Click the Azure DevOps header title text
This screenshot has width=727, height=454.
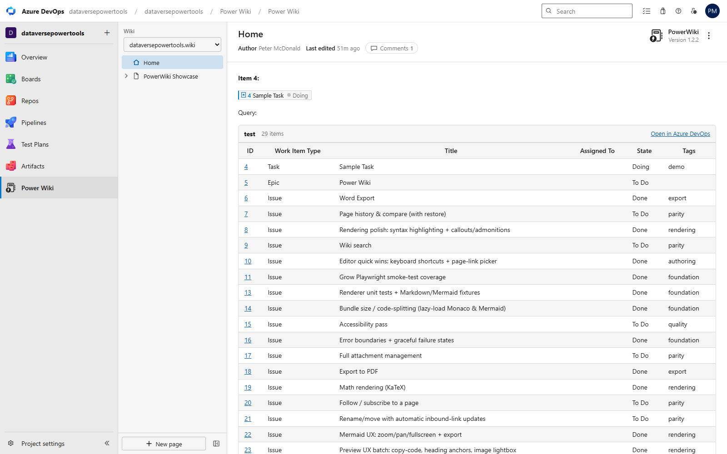pyautogui.click(x=43, y=11)
